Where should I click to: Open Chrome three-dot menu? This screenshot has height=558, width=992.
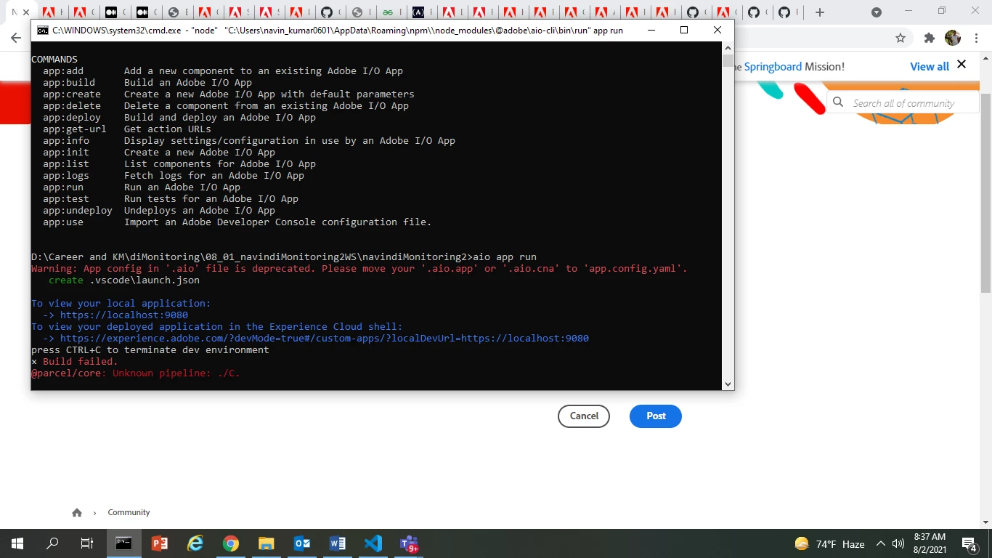tap(976, 38)
